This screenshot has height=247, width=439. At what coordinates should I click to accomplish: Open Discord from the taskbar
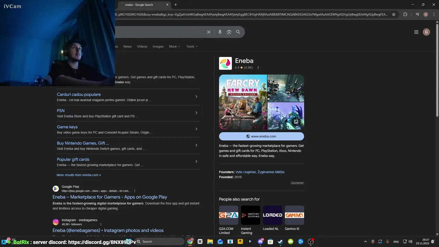(x=260, y=242)
